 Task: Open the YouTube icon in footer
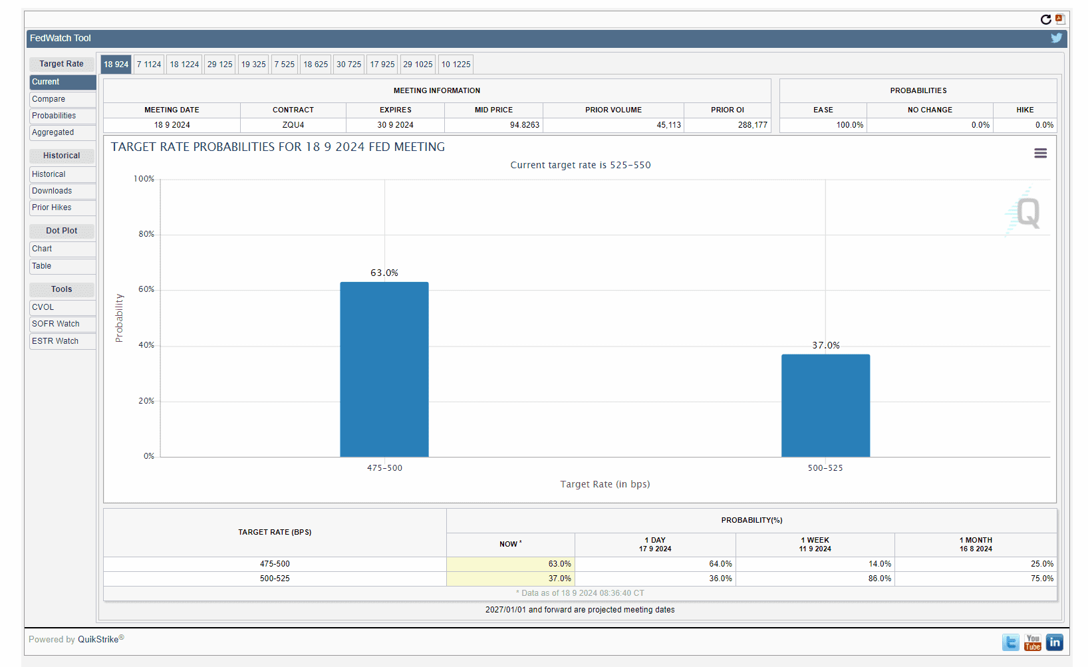tap(1032, 642)
